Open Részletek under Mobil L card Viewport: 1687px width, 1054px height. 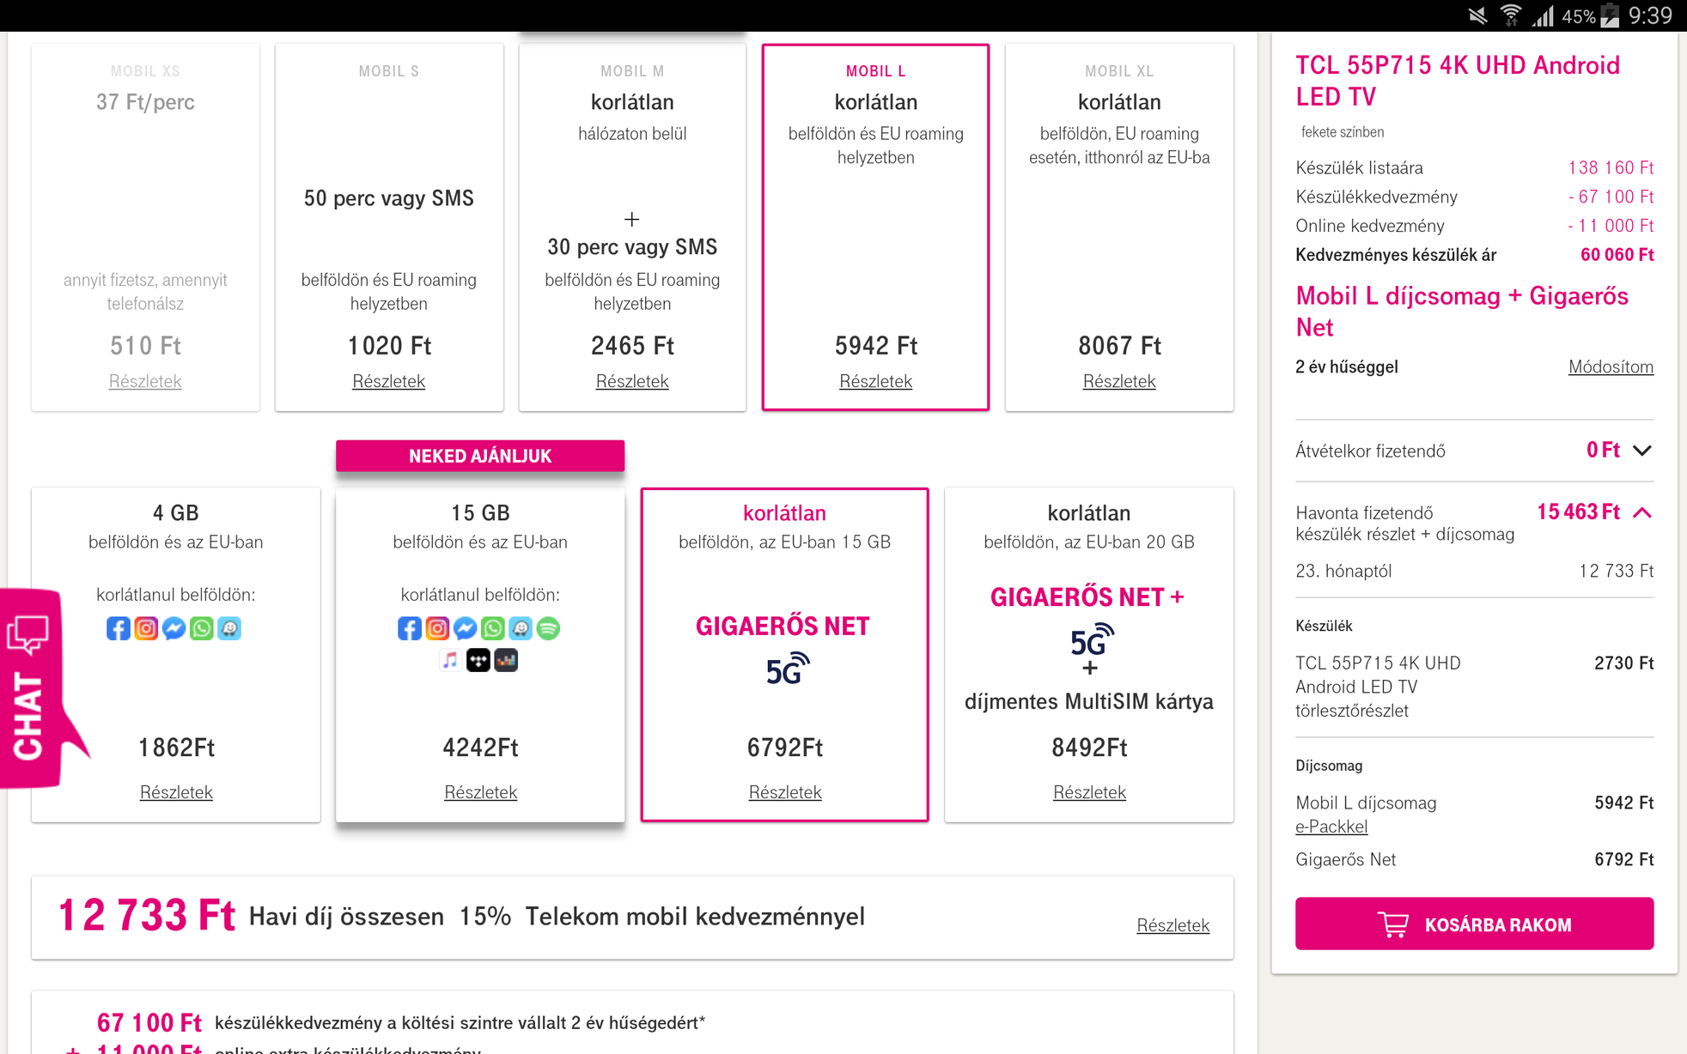[x=875, y=381]
